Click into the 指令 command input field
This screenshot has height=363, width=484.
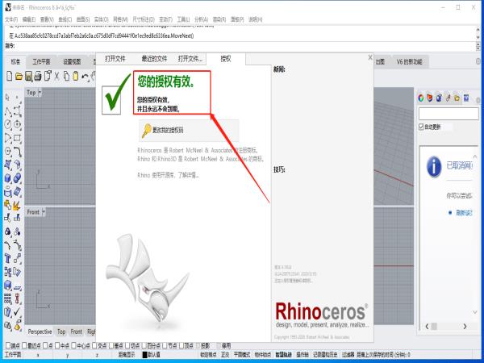(x=244, y=46)
